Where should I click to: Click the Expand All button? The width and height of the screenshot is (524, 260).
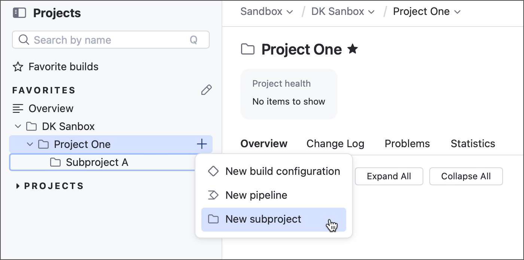[x=389, y=176]
